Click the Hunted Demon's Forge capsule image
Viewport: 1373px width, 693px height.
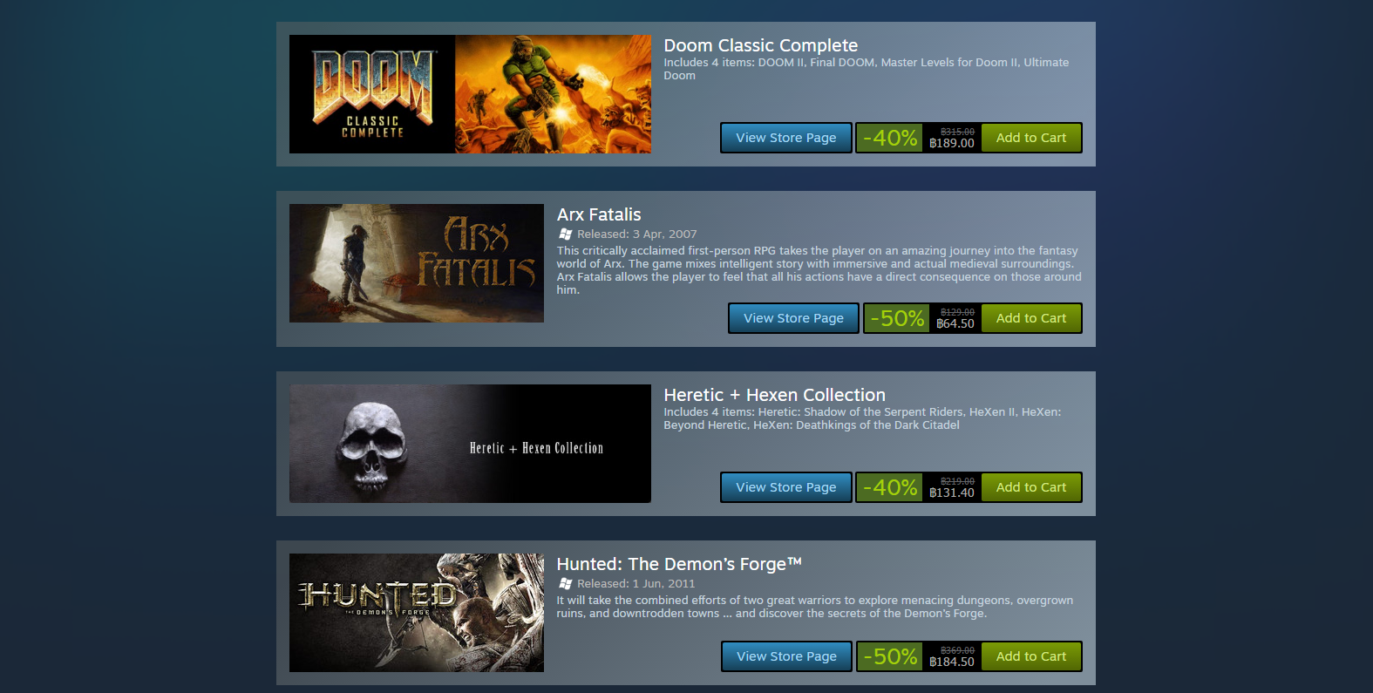[417, 613]
